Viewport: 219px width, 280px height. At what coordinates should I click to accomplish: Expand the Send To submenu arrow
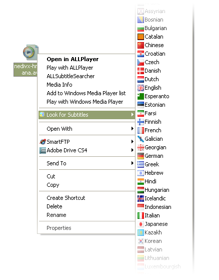pyautogui.click(x=132, y=163)
